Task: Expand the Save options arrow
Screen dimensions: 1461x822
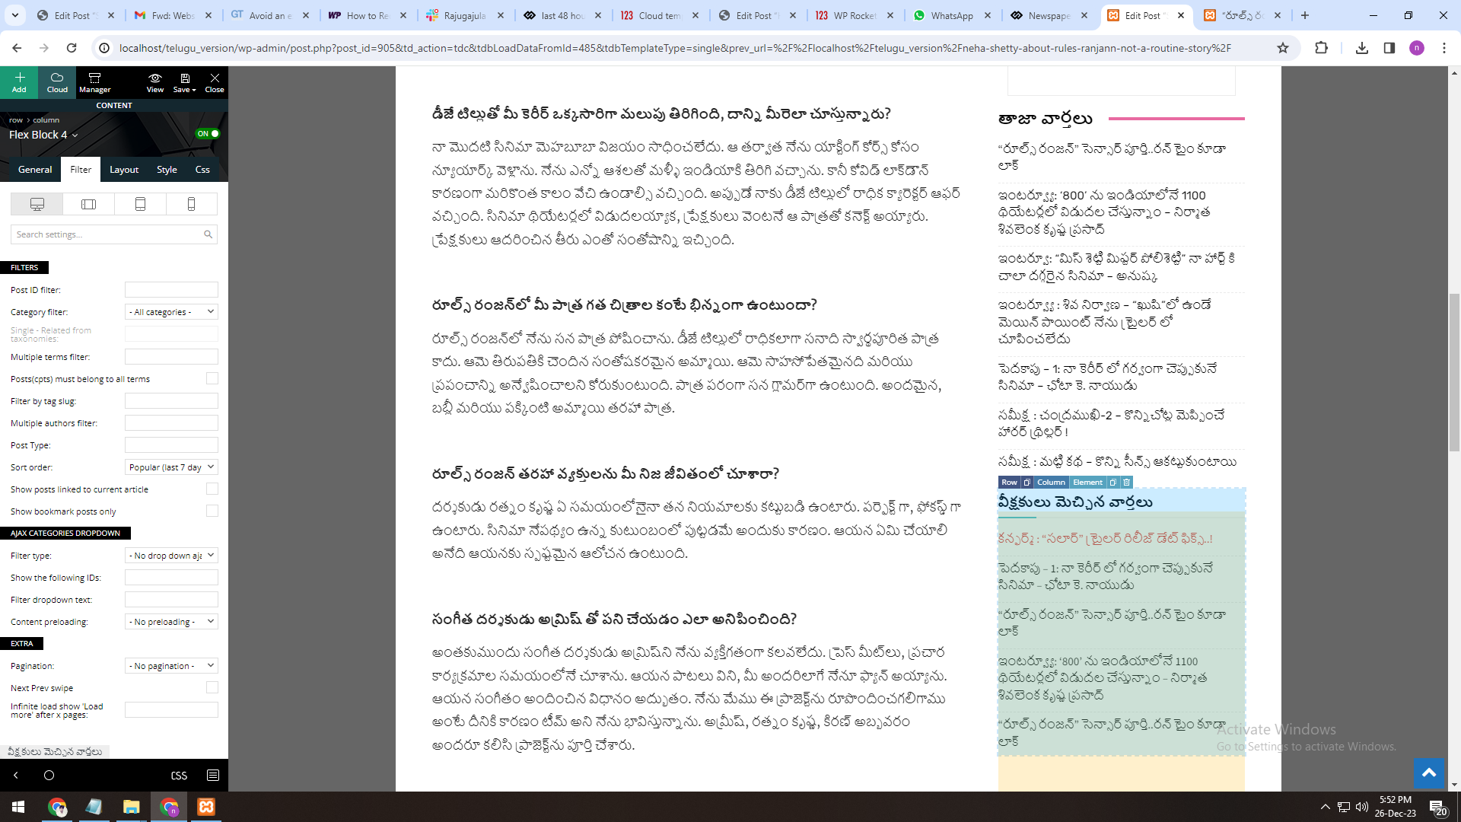Action: tap(194, 90)
